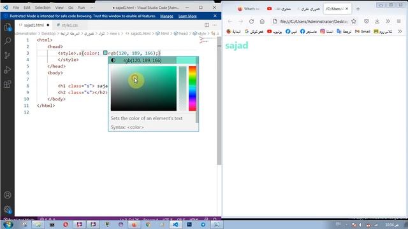Click the Learn More link in banner
The width and height of the screenshot is (408, 229).
(187, 16)
